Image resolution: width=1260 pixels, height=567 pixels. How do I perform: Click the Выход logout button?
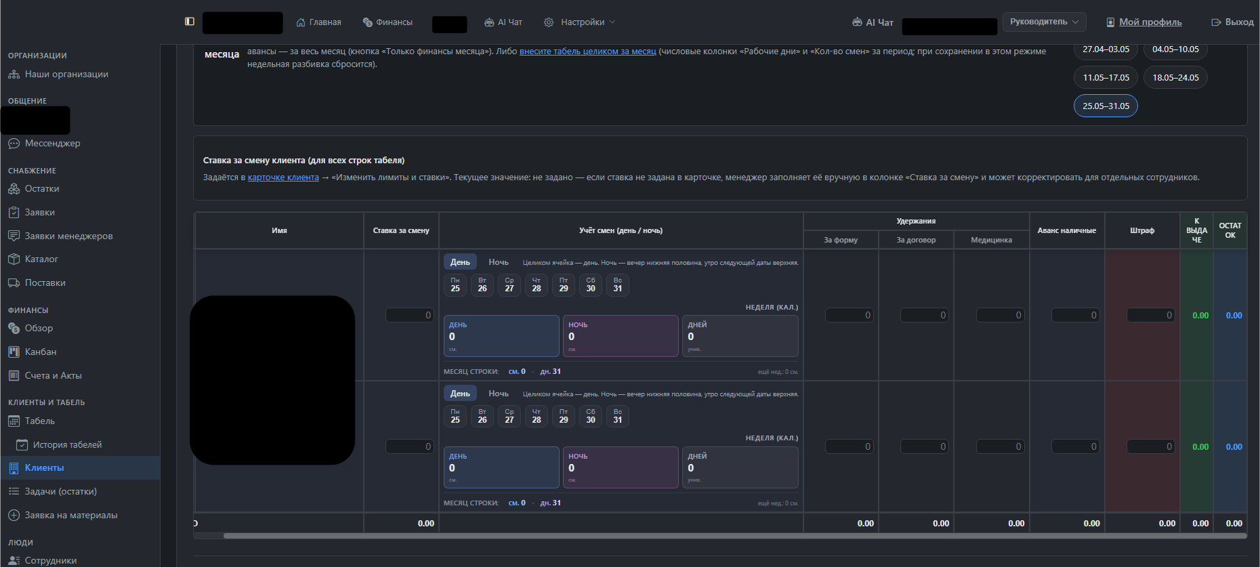click(x=1232, y=22)
